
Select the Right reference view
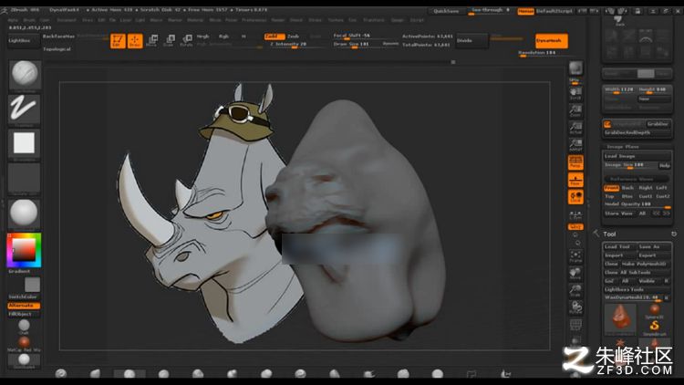pyautogui.click(x=645, y=188)
